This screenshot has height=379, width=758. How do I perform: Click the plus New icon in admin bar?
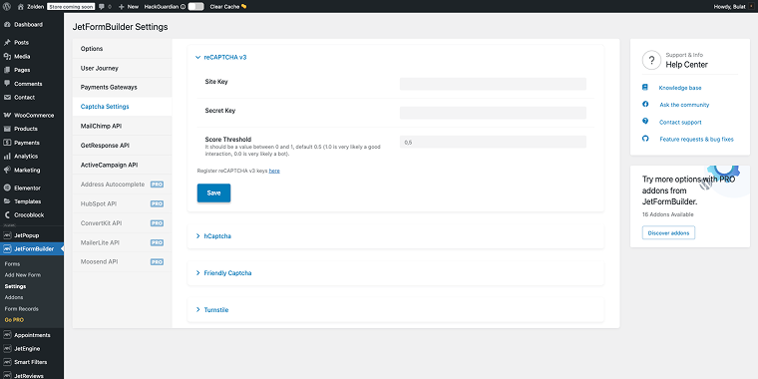coord(121,7)
